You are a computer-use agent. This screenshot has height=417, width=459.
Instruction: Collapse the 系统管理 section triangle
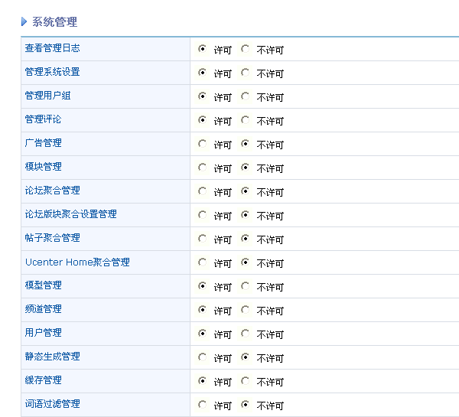tap(24, 22)
